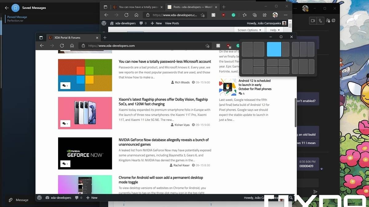369x207 pixels.
Task: Click xda-developers in bottom admin bar
Action: (x=58, y=198)
